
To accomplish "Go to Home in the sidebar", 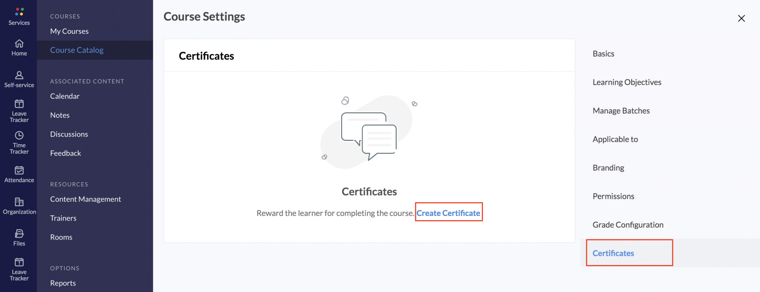I will tap(19, 43).
